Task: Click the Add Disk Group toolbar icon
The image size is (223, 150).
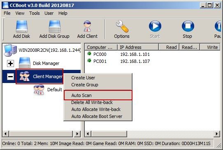Action: click(x=54, y=26)
